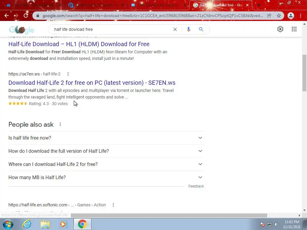Screen dimensions: 307x230
Task: Expand 'Is half life free now?'
Action: [106, 138]
